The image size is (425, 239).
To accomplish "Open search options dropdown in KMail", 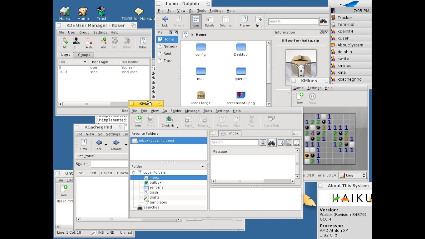I will click(x=263, y=142).
